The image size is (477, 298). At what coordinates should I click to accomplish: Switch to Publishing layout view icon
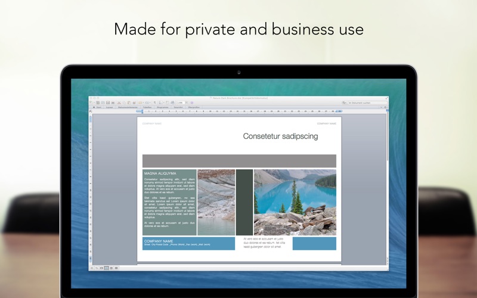[x=101, y=268]
